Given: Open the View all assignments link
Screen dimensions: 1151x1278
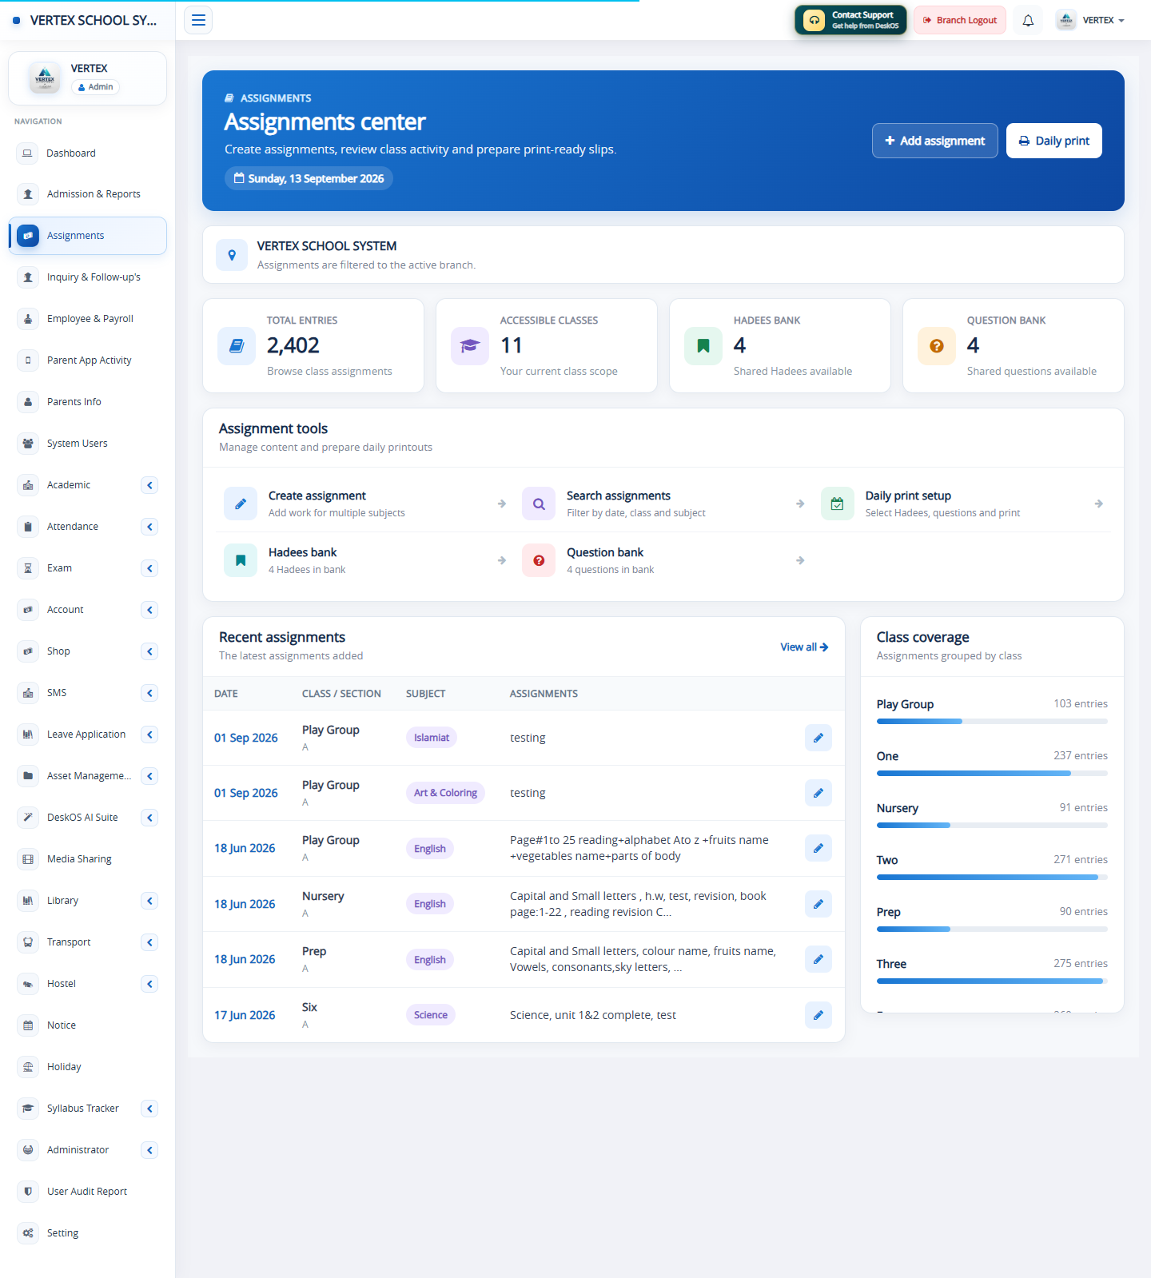Looking at the screenshot, I should pos(804,647).
